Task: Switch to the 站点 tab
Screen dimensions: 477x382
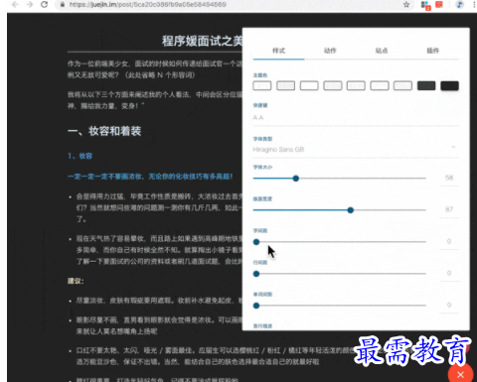Action: 382,51
